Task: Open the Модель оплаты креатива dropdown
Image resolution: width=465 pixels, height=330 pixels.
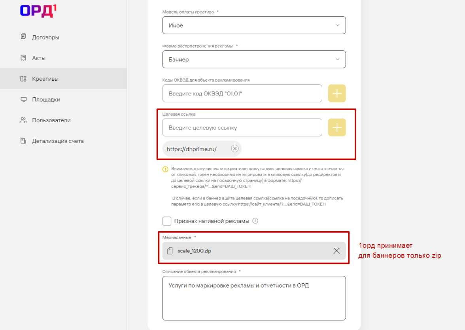Action: (x=254, y=25)
